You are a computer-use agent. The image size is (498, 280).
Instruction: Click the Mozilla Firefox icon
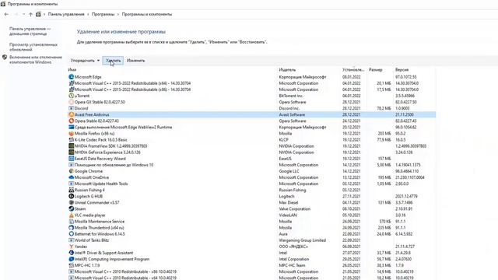point(71,133)
